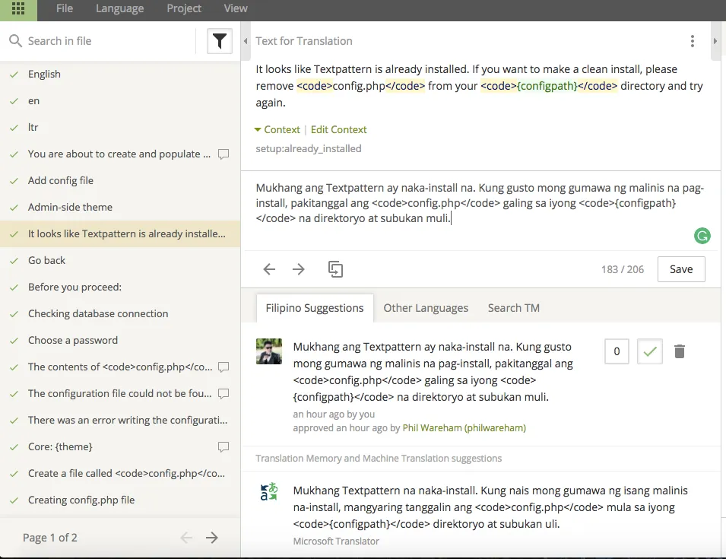Image resolution: width=726 pixels, height=559 pixels.
Task: Go to next page arrow in file list
Action: pos(212,538)
